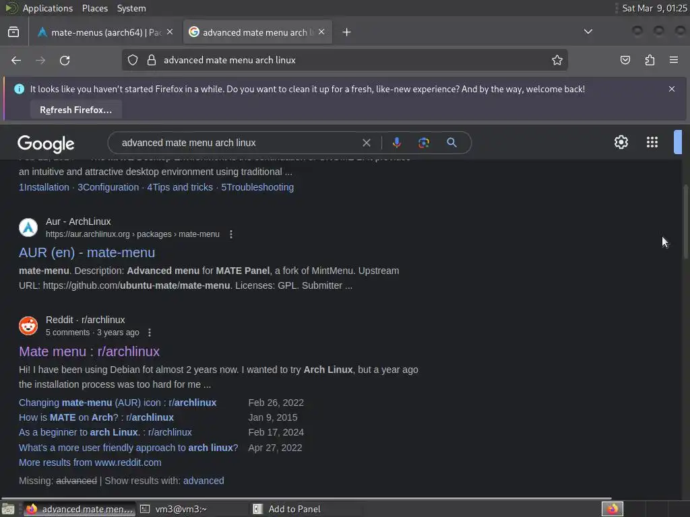Click the URL address bar field
This screenshot has height=517, width=690.
[x=344, y=60]
